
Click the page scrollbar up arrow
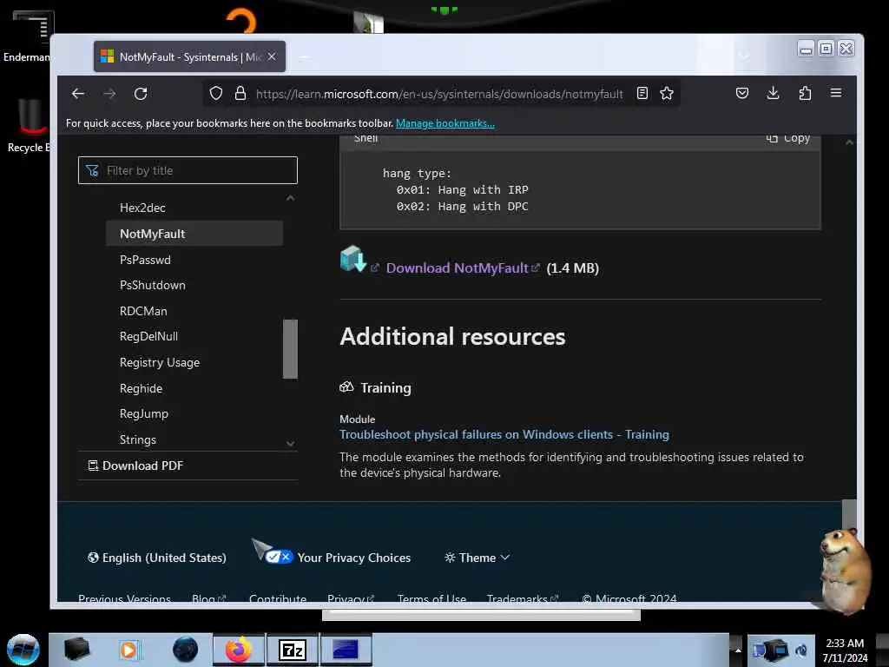pyautogui.click(x=849, y=142)
